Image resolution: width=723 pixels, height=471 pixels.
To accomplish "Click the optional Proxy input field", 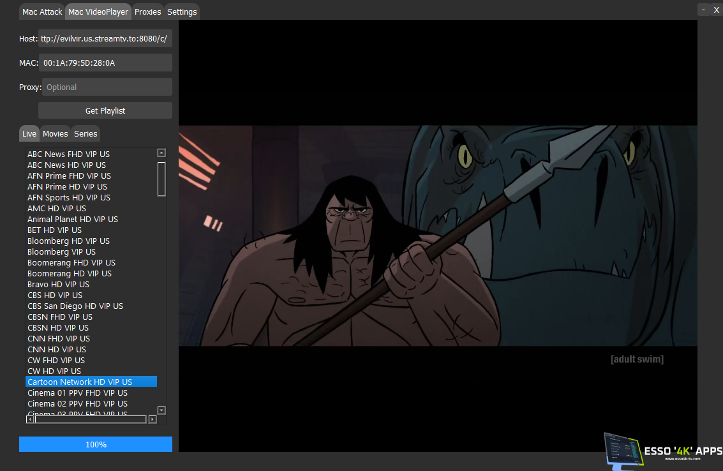I will [x=107, y=87].
